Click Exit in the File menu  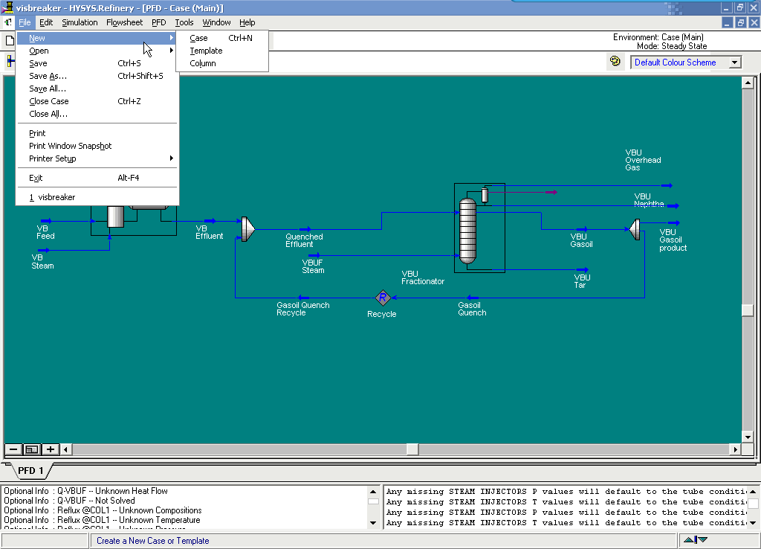tap(97, 178)
